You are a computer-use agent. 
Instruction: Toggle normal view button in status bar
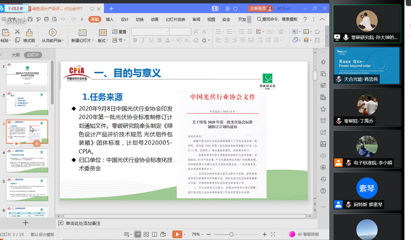[138, 234]
